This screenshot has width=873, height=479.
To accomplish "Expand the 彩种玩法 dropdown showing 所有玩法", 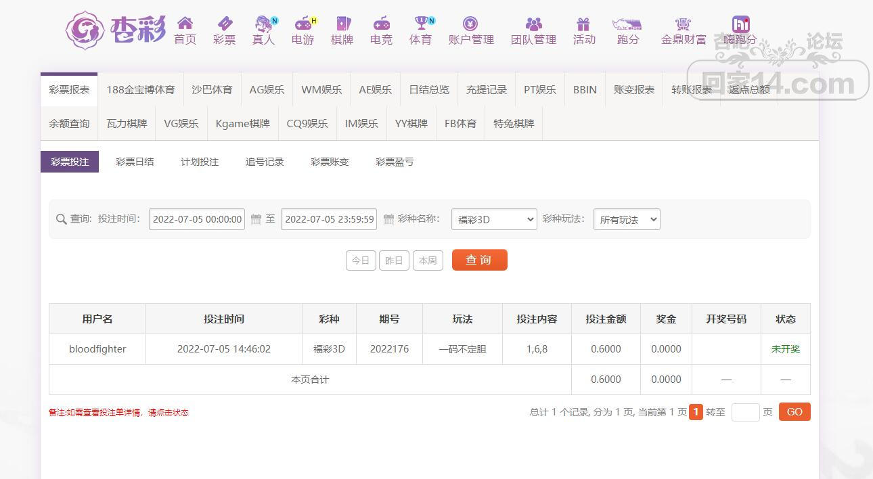I will [626, 219].
